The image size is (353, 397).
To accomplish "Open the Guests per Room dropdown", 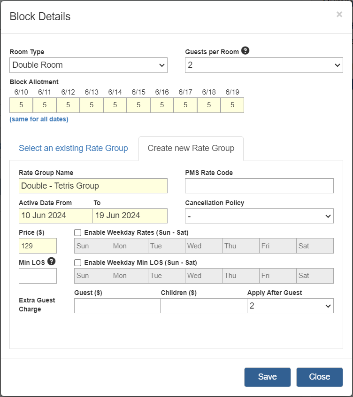I will coord(264,65).
